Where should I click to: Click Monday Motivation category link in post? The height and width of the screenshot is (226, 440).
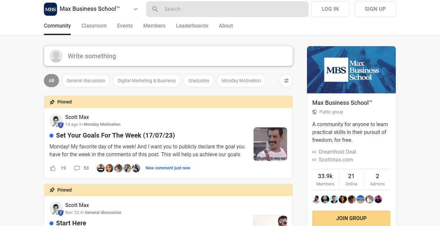point(102,124)
